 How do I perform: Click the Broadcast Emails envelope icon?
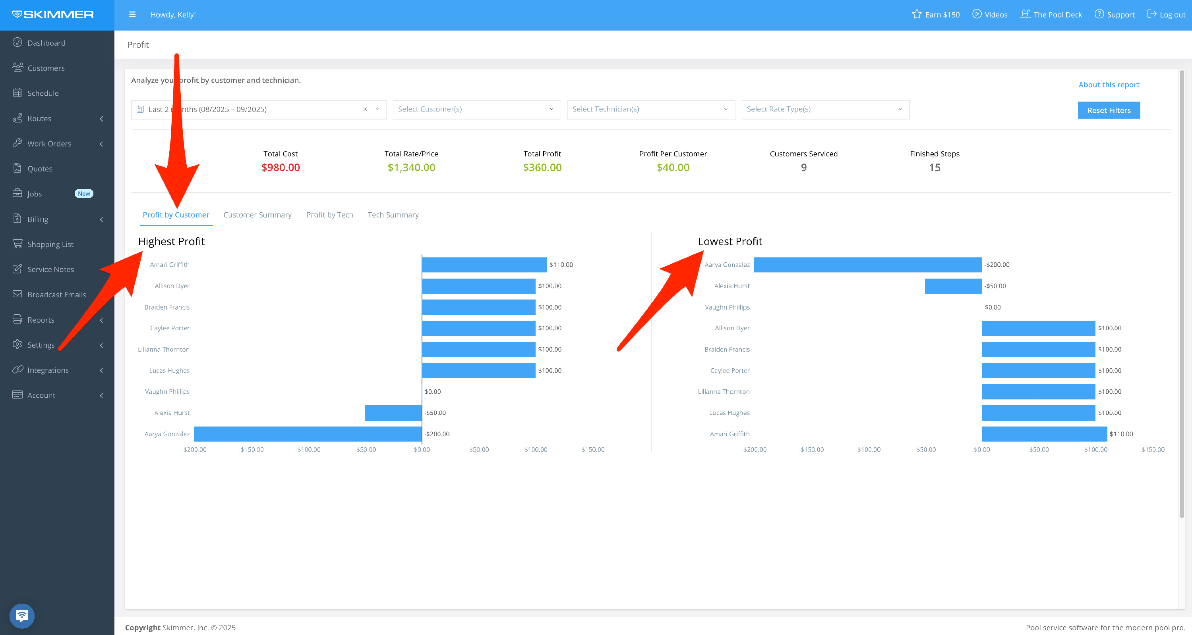17,294
